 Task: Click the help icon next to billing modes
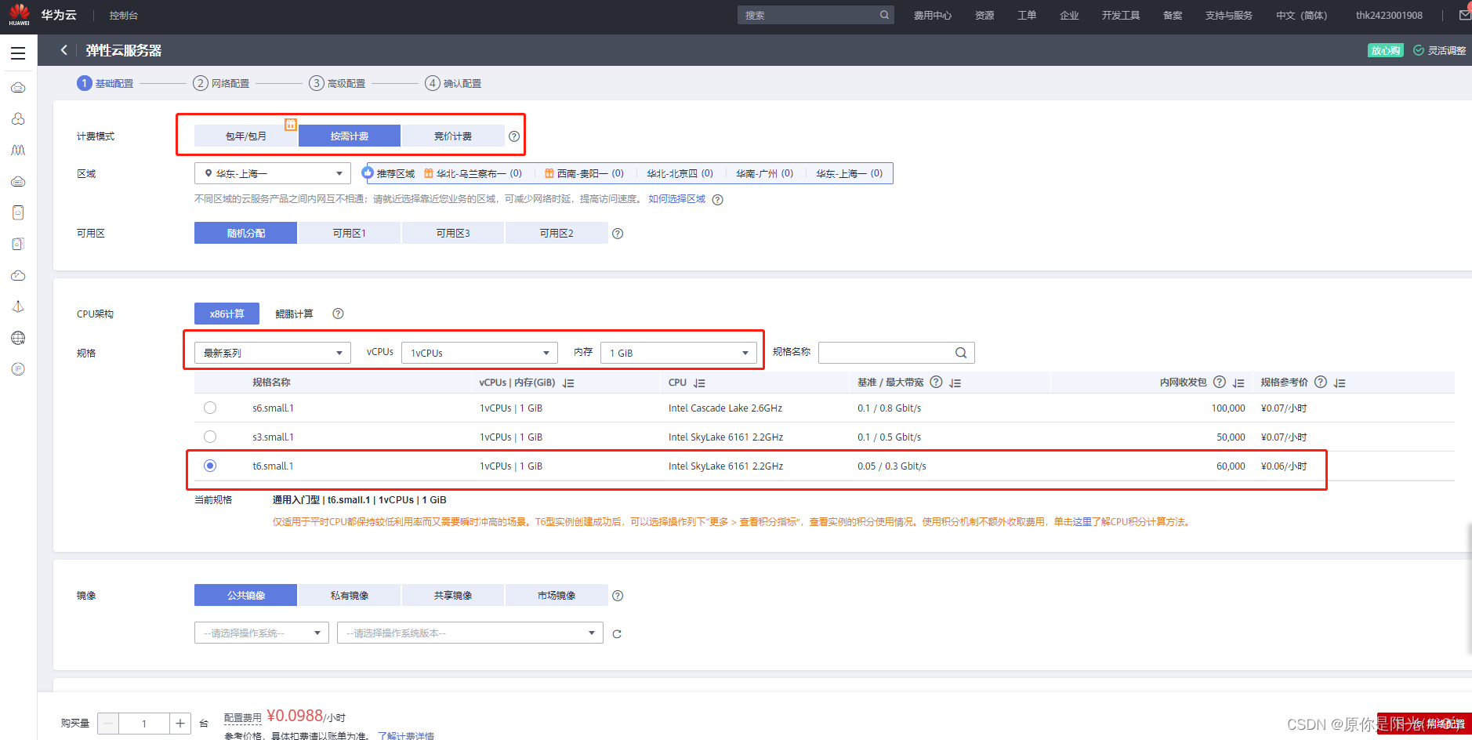coord(514,136)
